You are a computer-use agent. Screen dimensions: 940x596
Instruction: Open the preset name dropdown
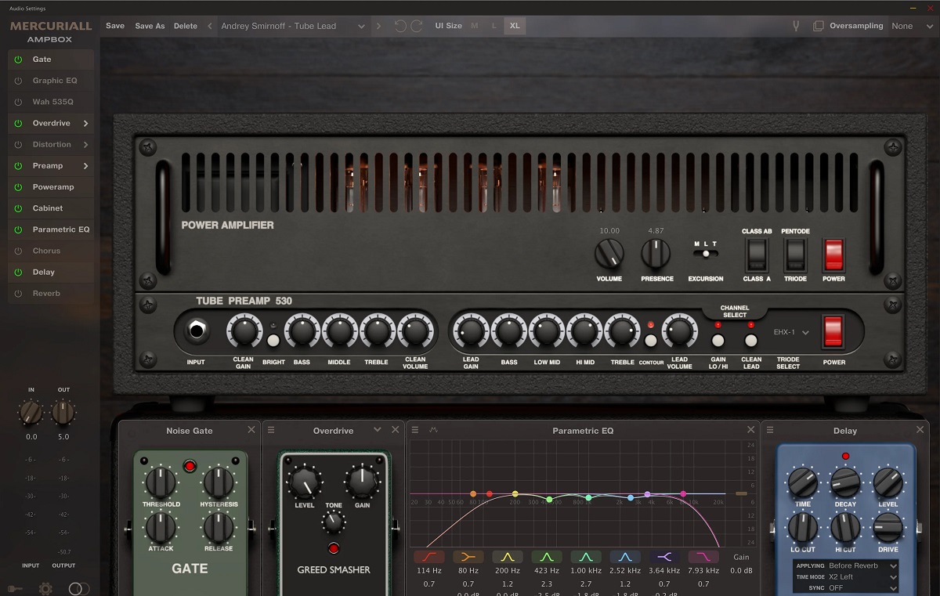click(293, 26)
